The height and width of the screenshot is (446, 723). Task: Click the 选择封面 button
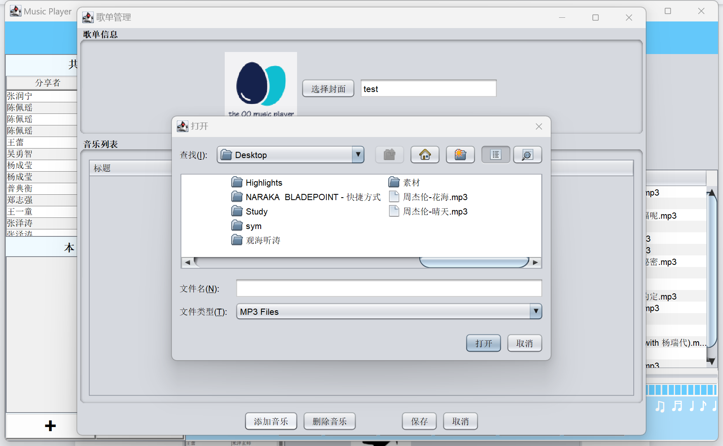[x=328, y=89]
